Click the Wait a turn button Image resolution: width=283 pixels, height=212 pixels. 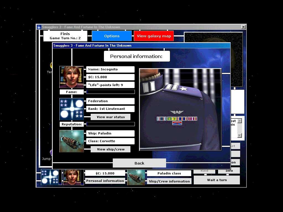tap(217, 180)
